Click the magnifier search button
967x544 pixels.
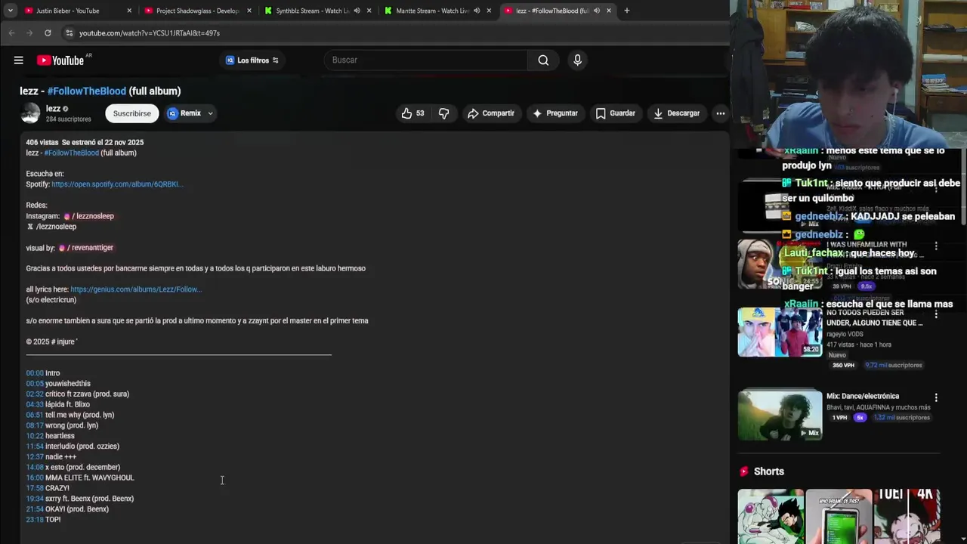(543, 60)
